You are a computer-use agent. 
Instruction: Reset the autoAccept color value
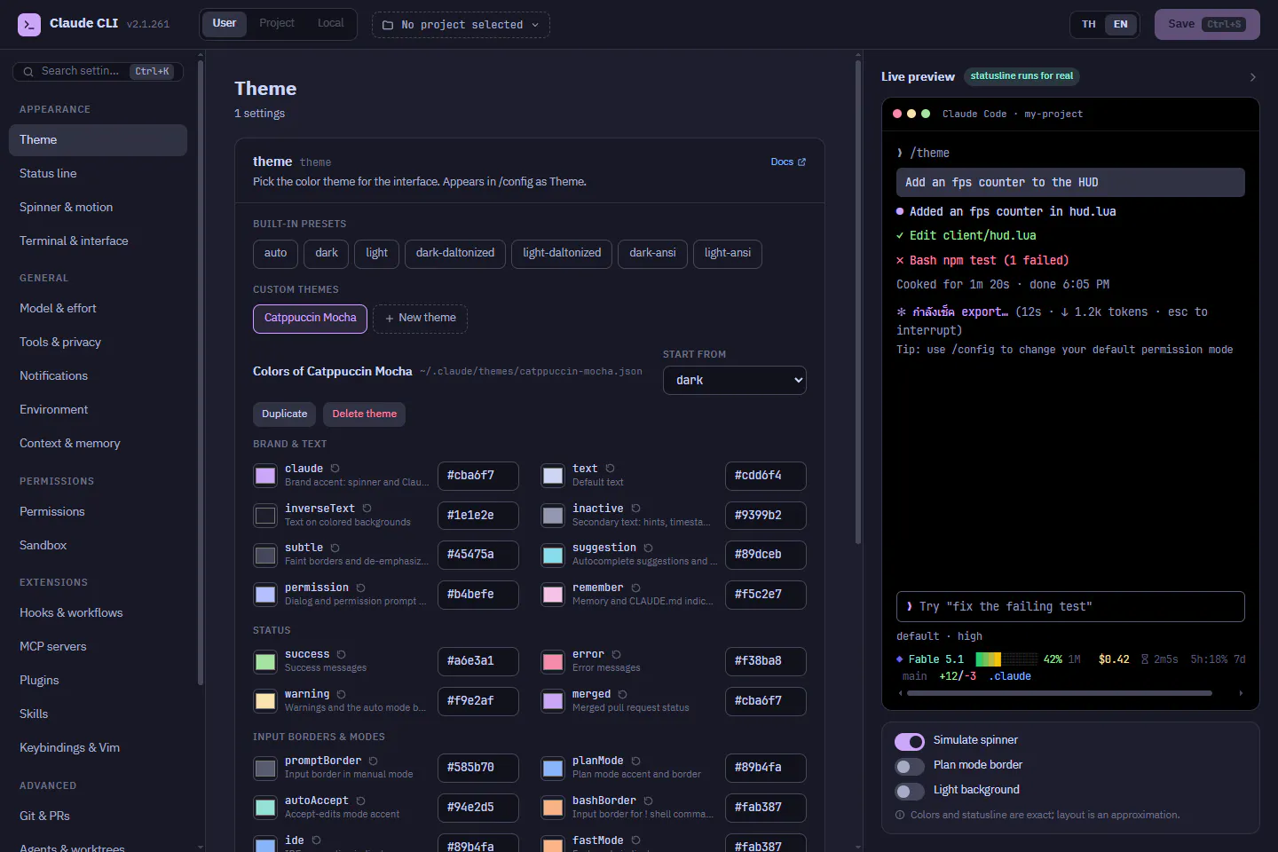pos(361,801)
